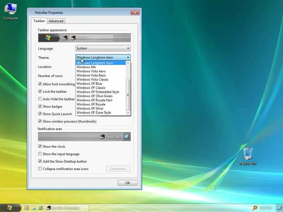
Task: Click the theme list scroll-down arrow
Action: point(128,113)
